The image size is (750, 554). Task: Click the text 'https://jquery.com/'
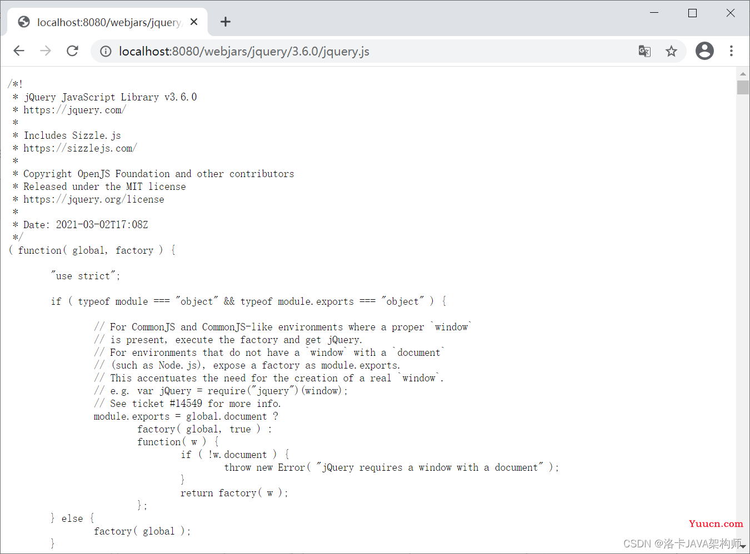tap(74, 110)
